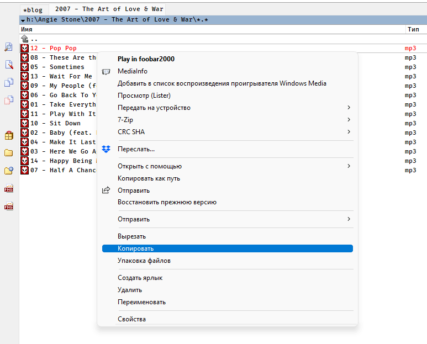Select the '13 - Wait For Me' file name
The width and height of the screenshot is (427, 344).
[x=61, y=76]
